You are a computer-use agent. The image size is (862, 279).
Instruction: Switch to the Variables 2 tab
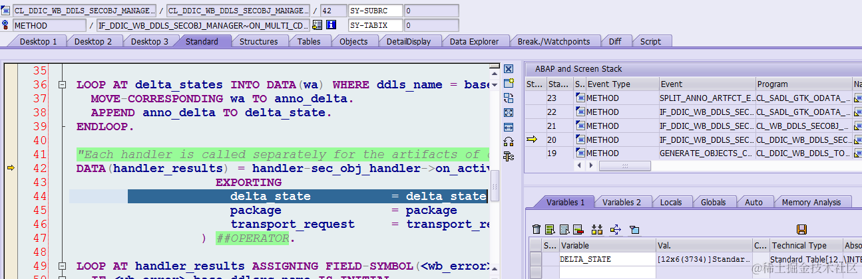622,203
